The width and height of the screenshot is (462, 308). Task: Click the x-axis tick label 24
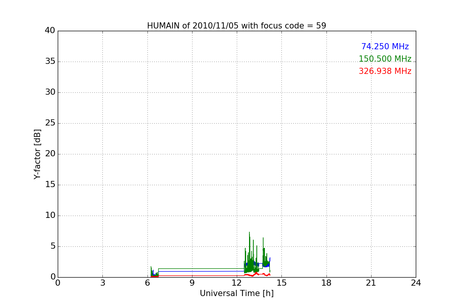(x=416, y=283)
